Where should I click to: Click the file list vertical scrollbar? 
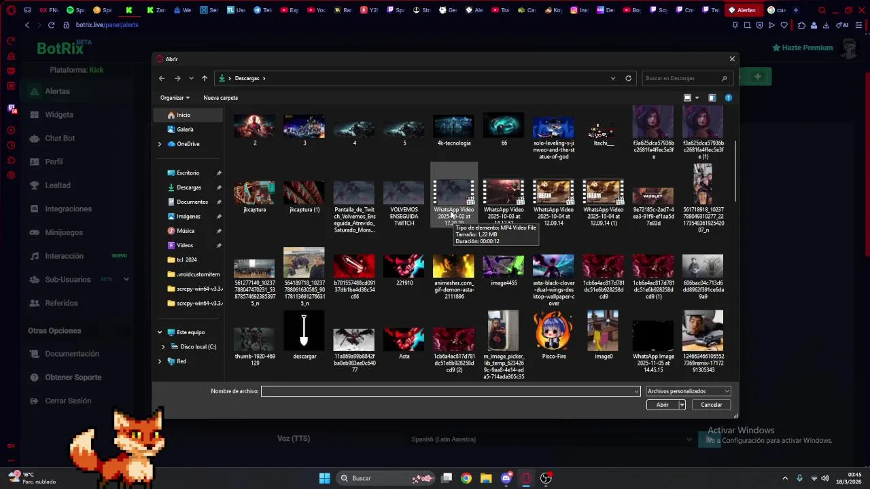click(x=735, y=170)
